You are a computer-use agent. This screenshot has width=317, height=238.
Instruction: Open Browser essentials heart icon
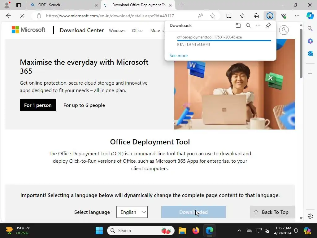284,16
